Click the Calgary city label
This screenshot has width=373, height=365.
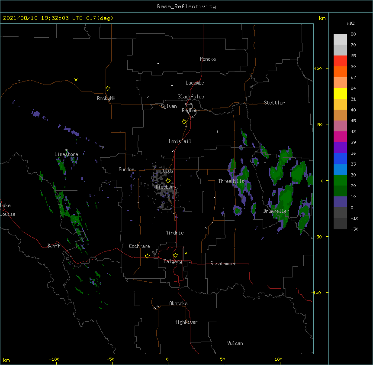point(173,261)
